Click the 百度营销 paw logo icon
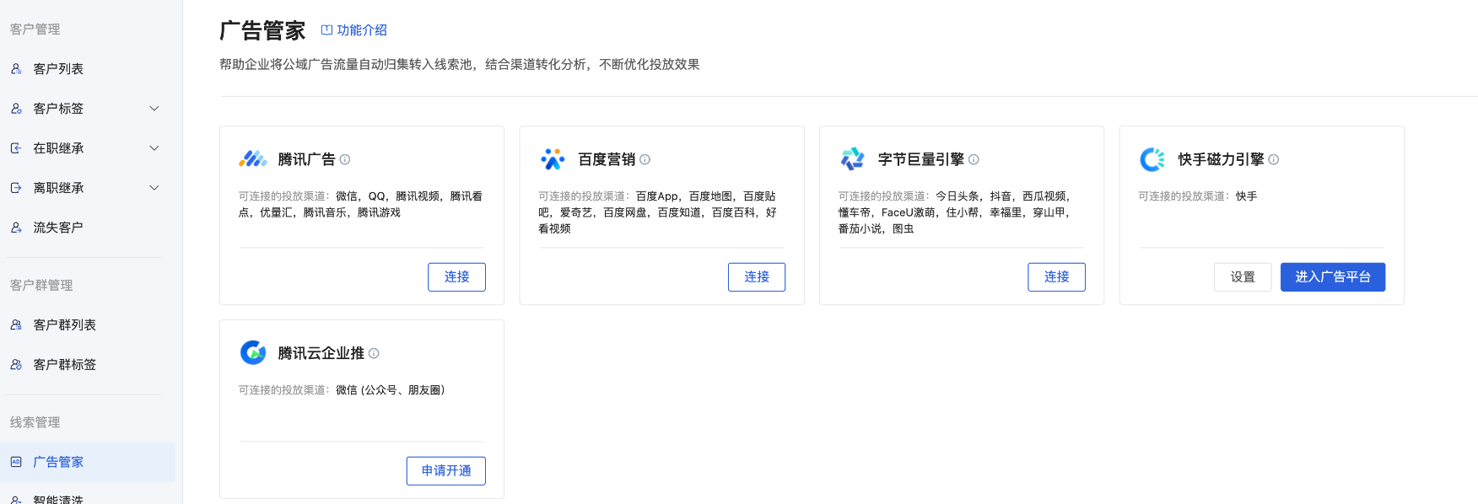Image resolution: width=1478 pixels, height=504 pixels. coord(553,159)
